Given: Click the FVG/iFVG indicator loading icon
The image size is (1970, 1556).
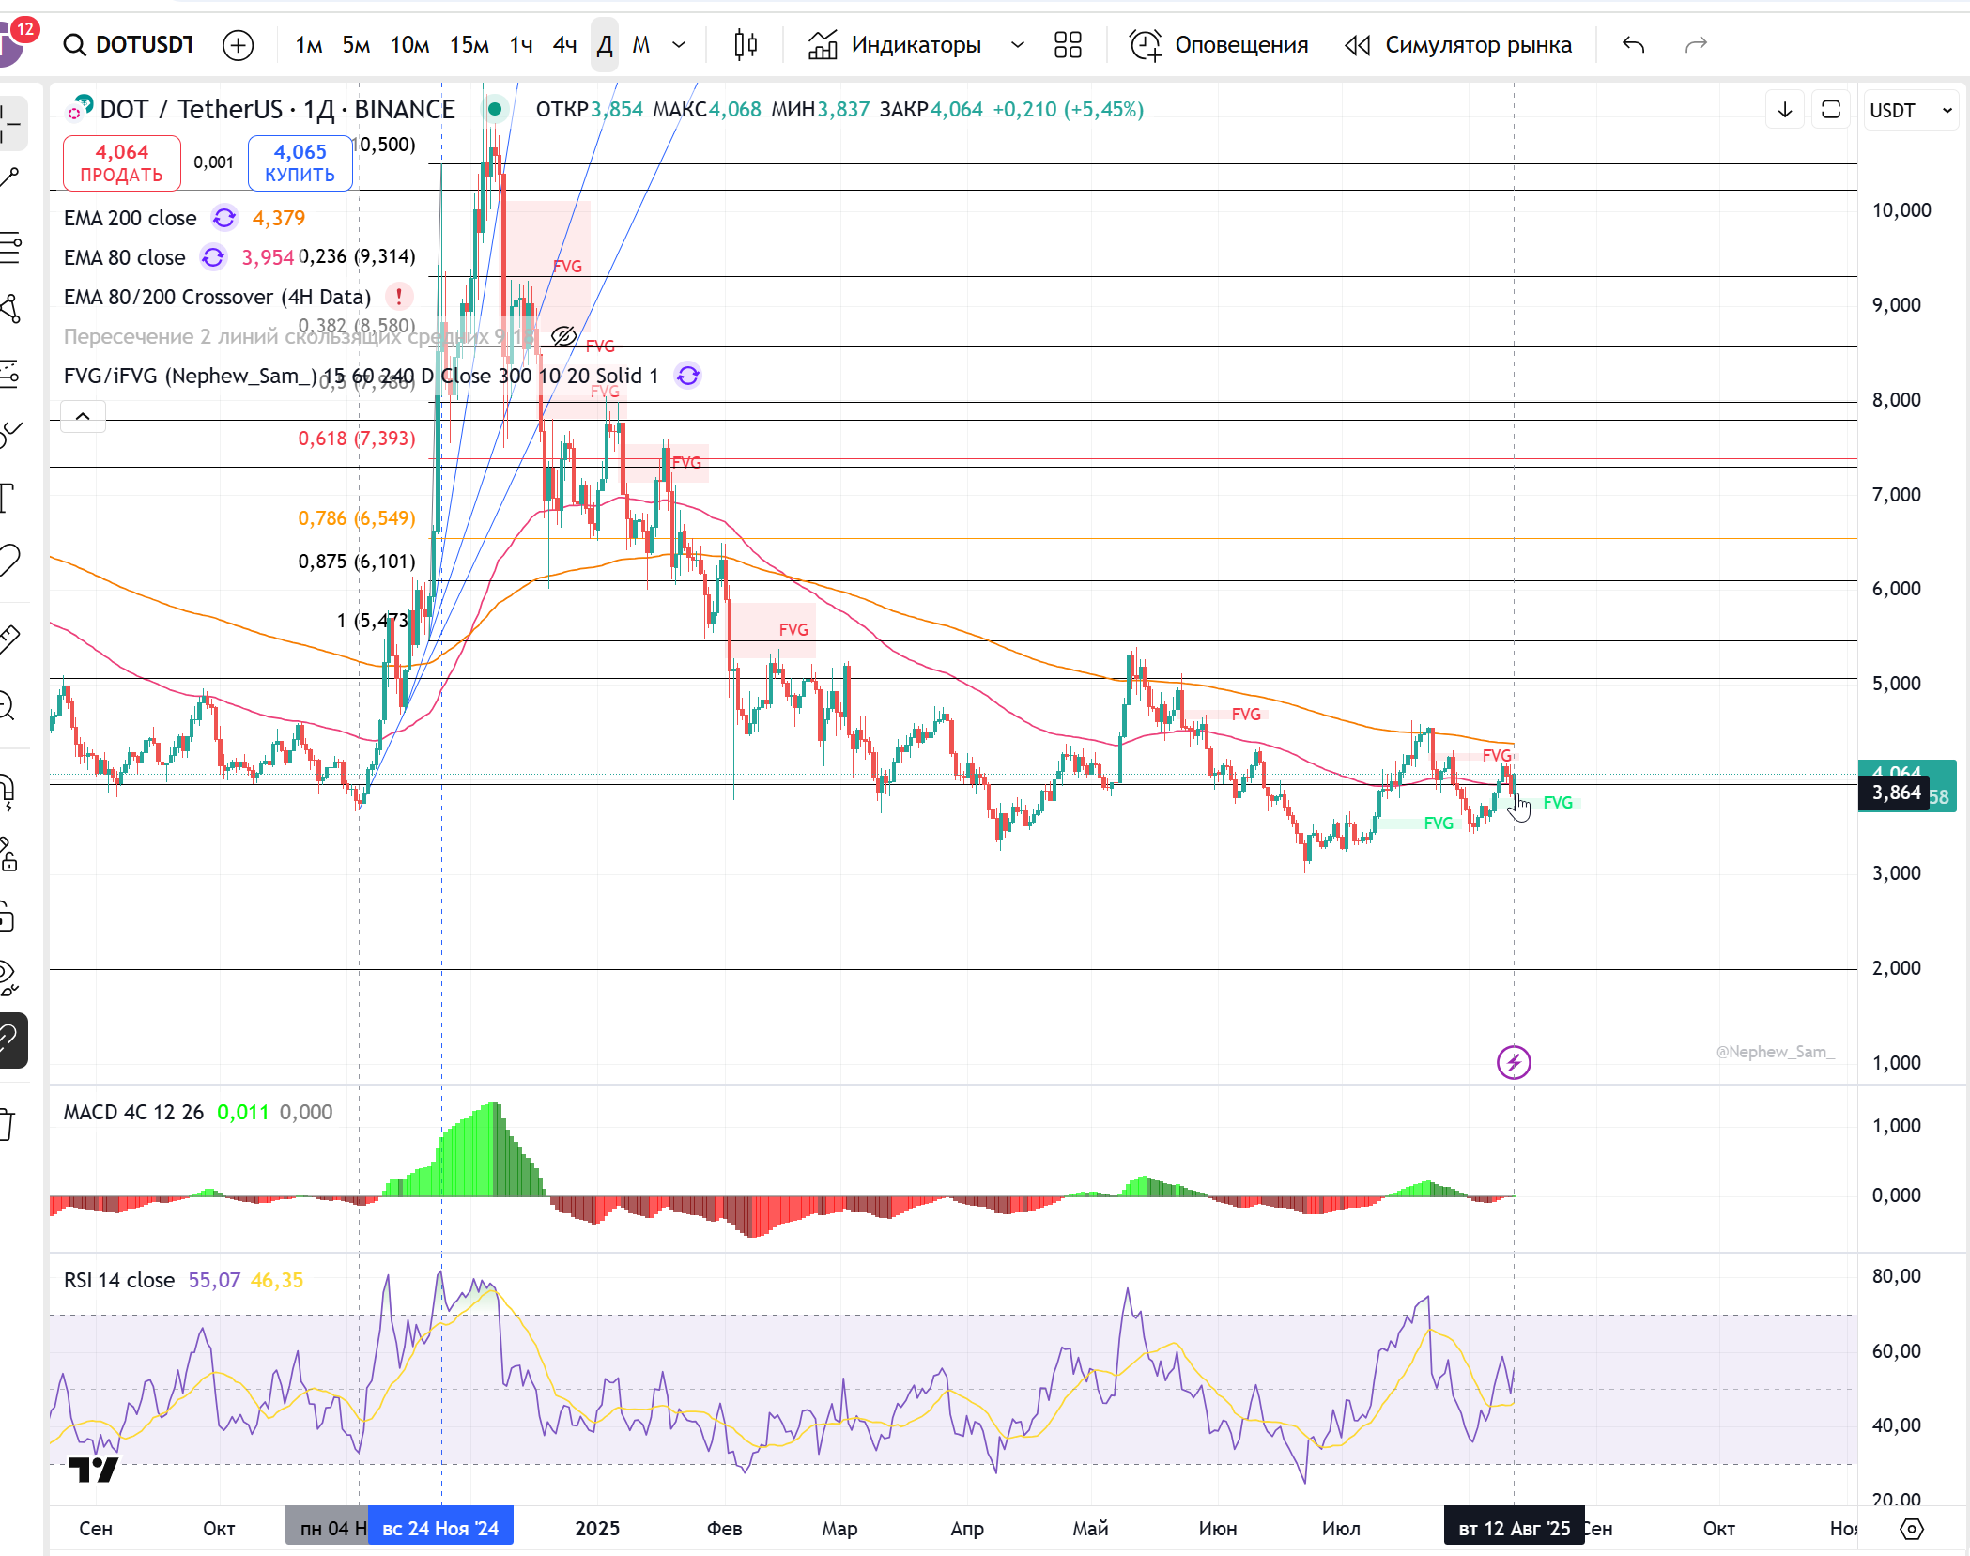Looking at the screenshot, I should coord(688,376).
